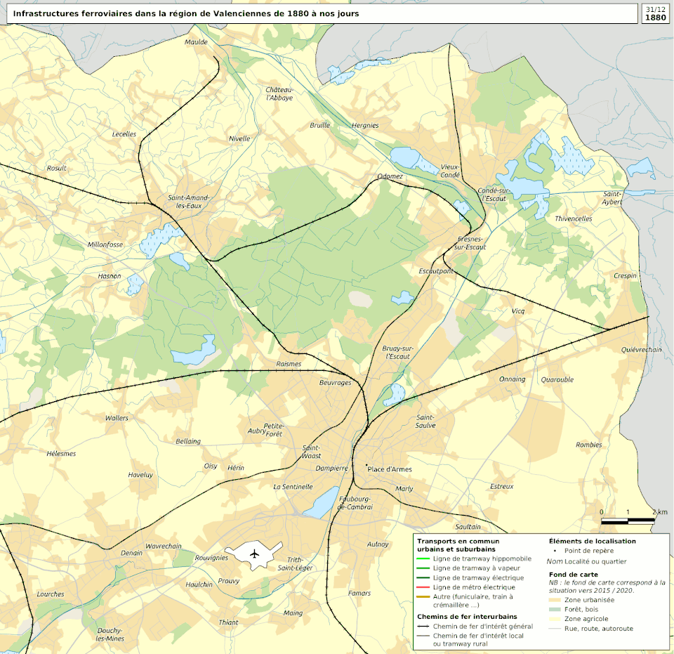Viewport: 674px width, 654px height.
Task: Select the Condé-sur-l'Escaut town label
Action: coord(493,195)
